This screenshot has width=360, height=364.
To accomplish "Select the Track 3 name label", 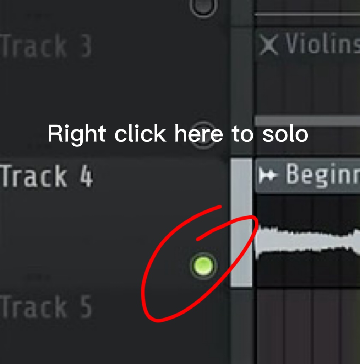I will (46, 45).
